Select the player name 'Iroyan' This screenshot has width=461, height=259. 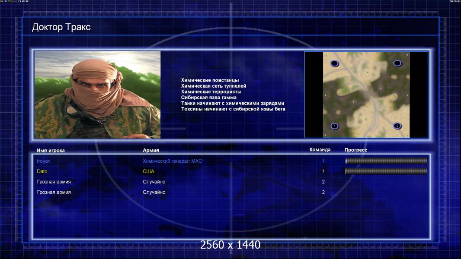click(x=44, y=161)
